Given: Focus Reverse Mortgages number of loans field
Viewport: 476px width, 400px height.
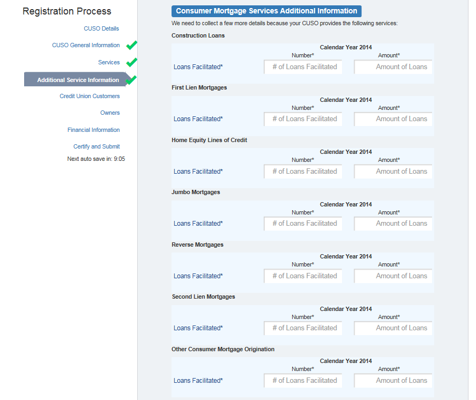Looking at the screenshot, I should click(303, 276).
